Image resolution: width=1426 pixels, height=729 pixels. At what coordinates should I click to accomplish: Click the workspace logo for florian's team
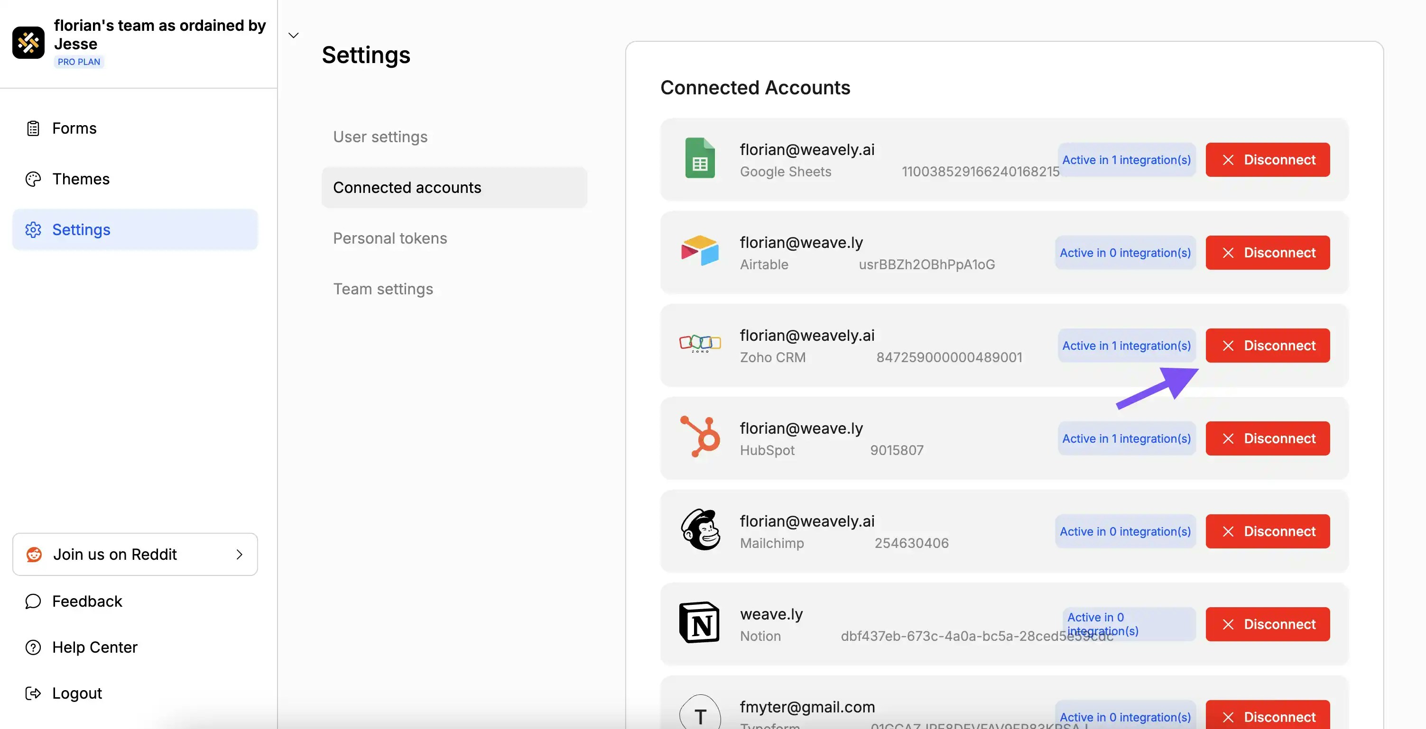[28, 42]
